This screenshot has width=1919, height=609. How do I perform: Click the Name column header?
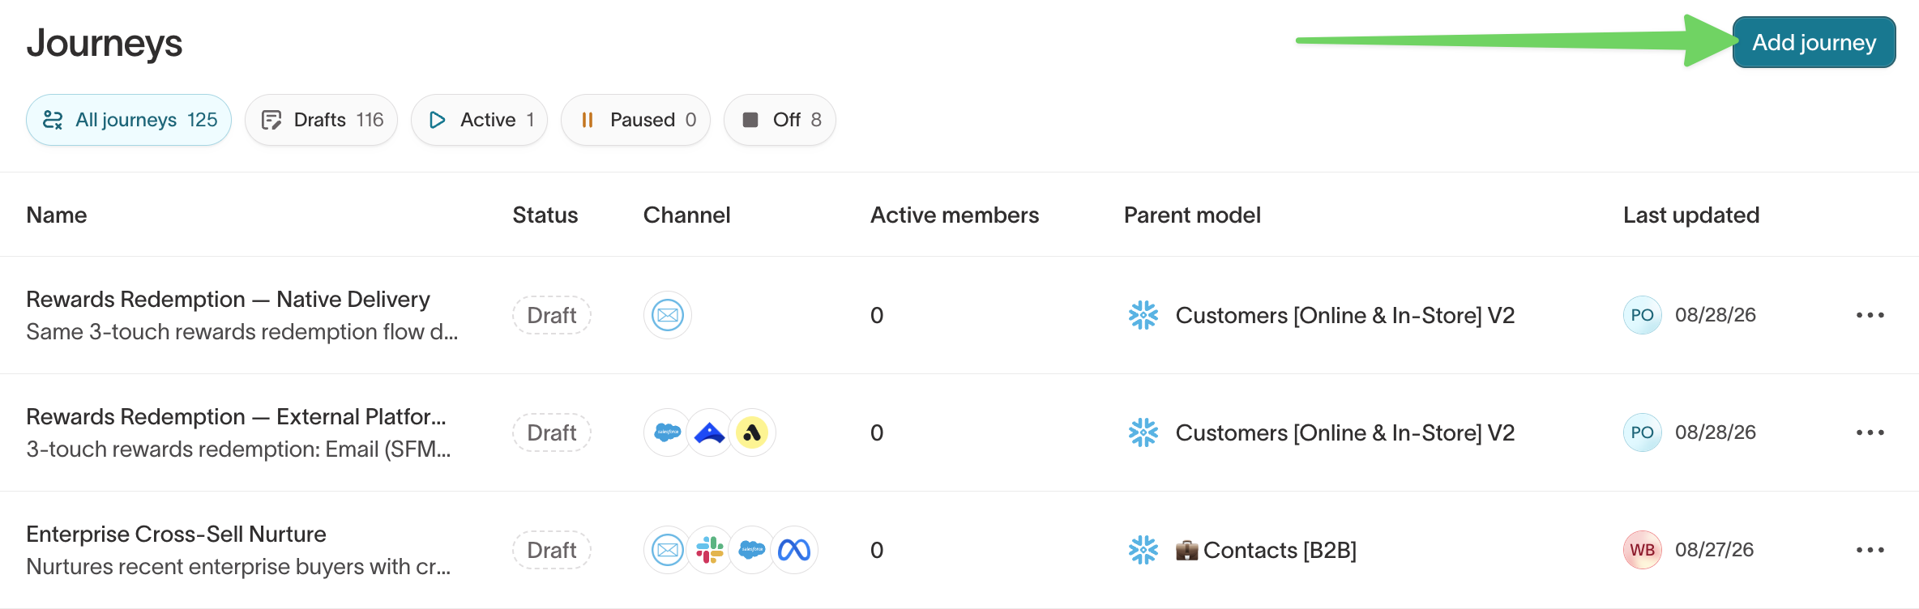[57, 215]
